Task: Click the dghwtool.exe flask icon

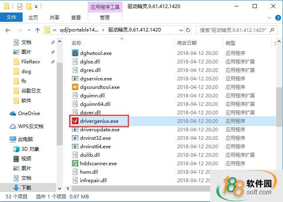Action: click(75, 53)
